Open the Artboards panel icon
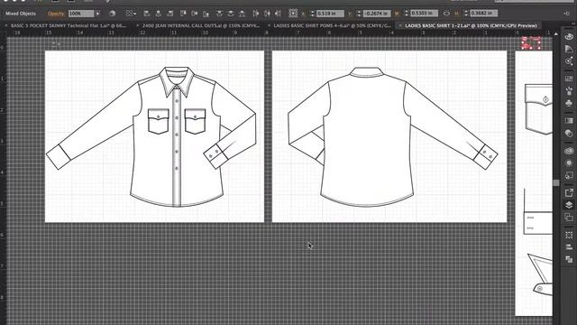The height and width of the screenshot is (325, 577). click(569, 218)
